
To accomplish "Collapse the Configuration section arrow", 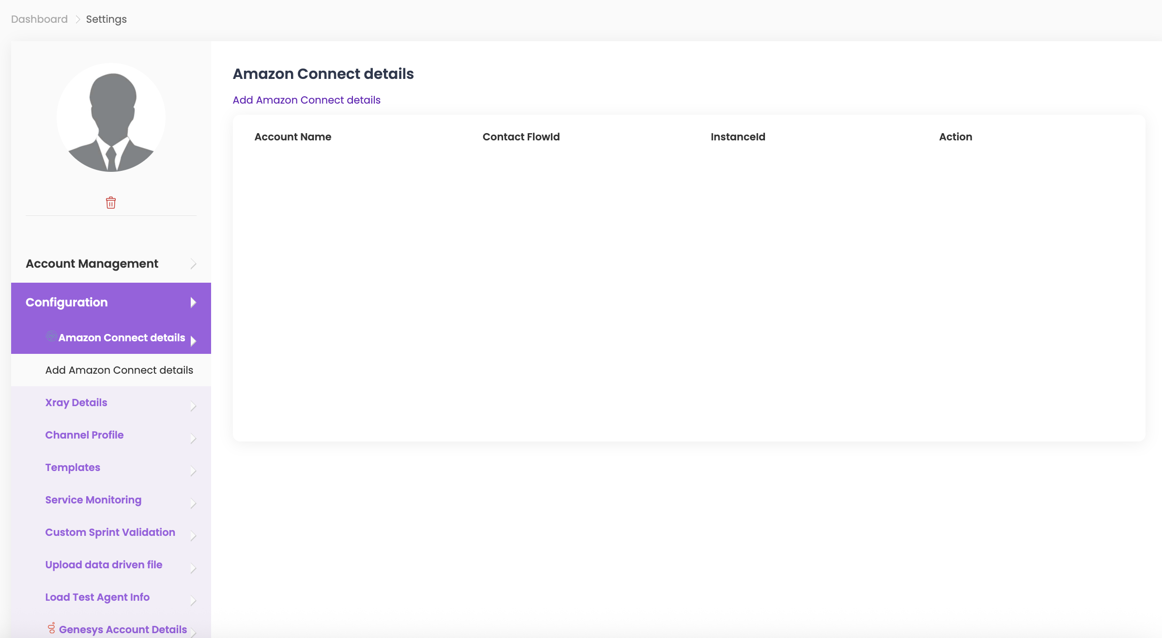I will [193, 303].
